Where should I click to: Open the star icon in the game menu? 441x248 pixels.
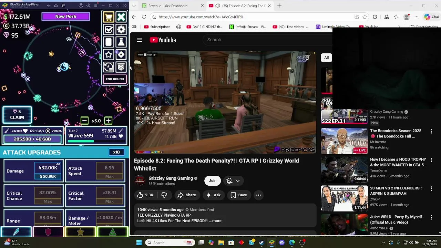coord(109,54)
